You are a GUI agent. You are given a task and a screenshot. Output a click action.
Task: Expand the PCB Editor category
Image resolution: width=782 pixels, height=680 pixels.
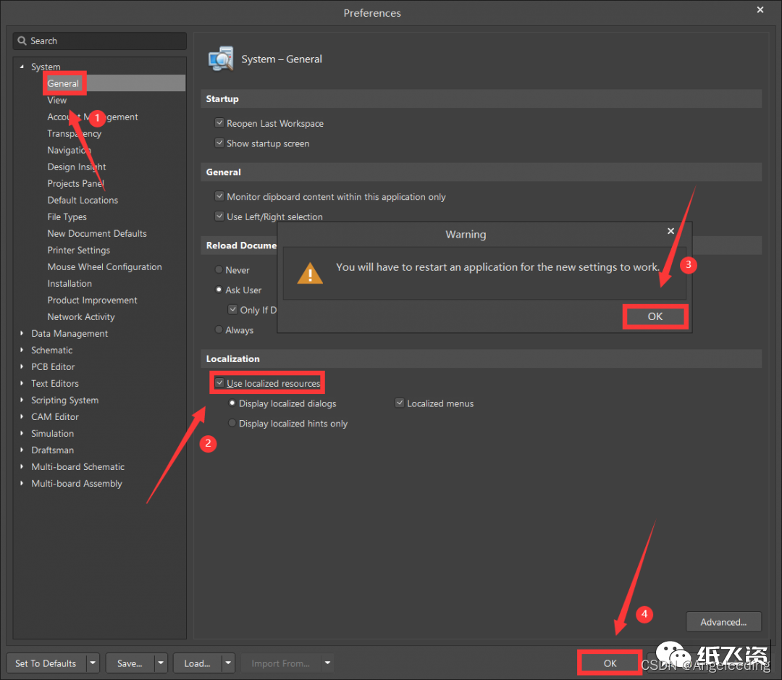point(22,367)
